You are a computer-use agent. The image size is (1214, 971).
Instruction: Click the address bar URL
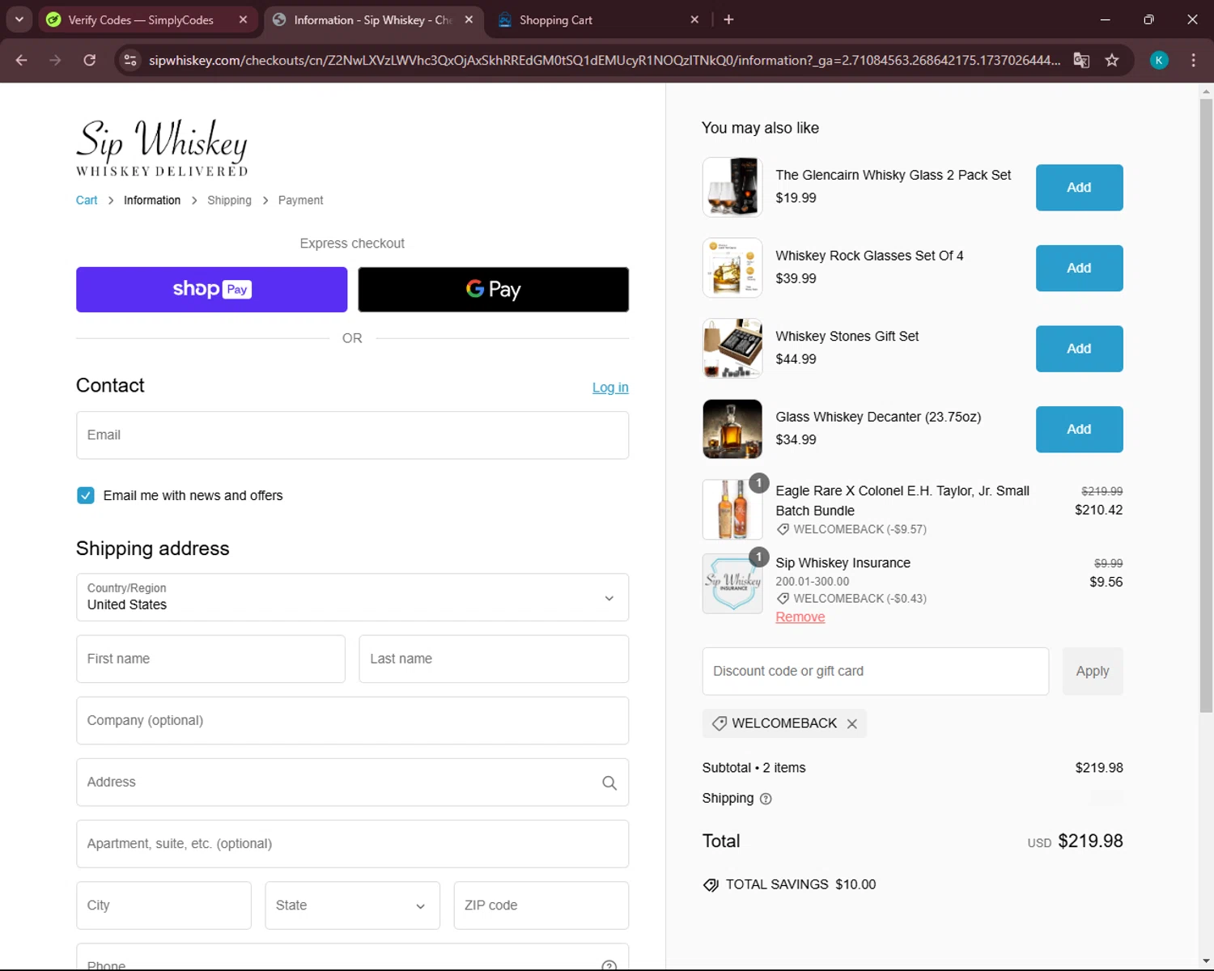(x=604, y=60)
